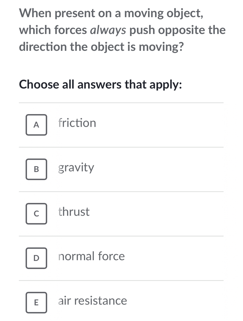Click the thrust answer label
This screenshot has width=243, height=321.
(x=74, y=212)
